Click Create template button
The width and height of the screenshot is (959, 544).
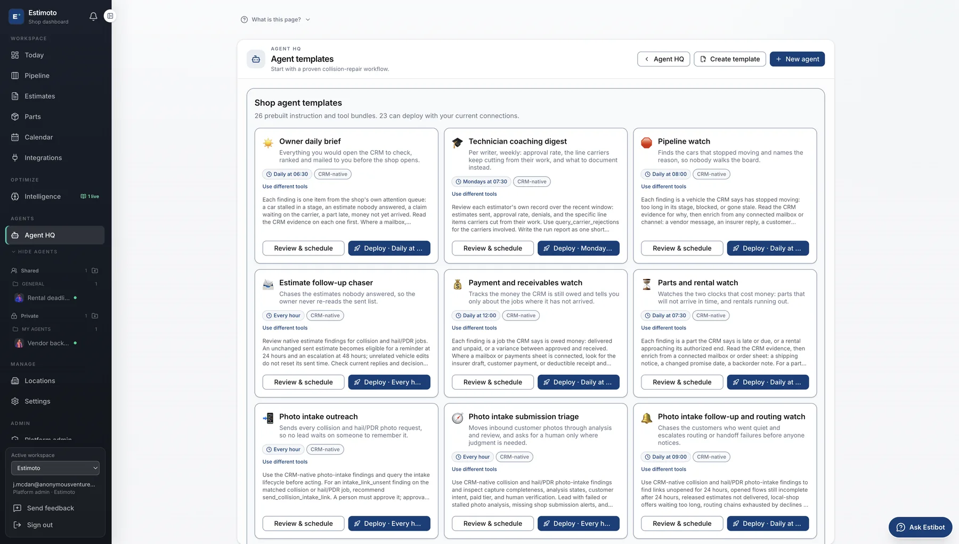pos(730,59)
